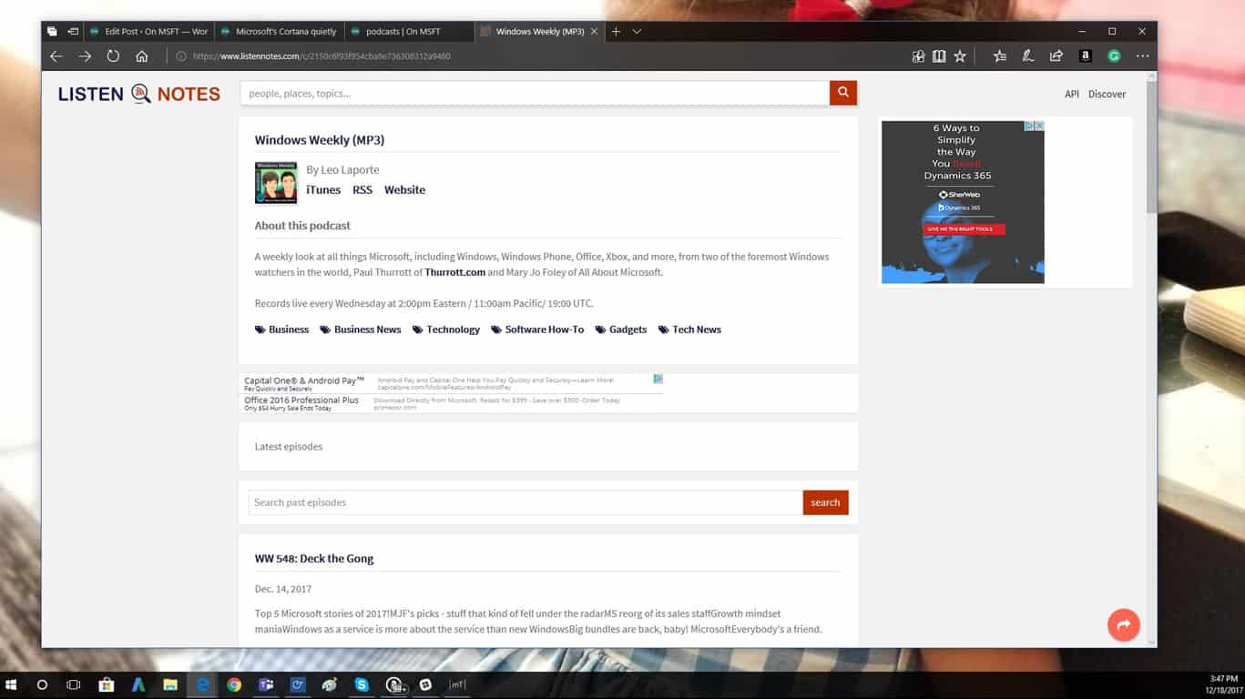
Task: Open Edge Settings and more menu
Action: [1142, 56]
